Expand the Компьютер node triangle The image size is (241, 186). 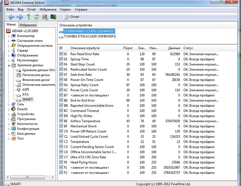click(9, 36)
